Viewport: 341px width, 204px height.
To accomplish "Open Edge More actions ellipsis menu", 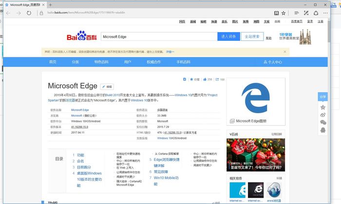I will point(325,13).
